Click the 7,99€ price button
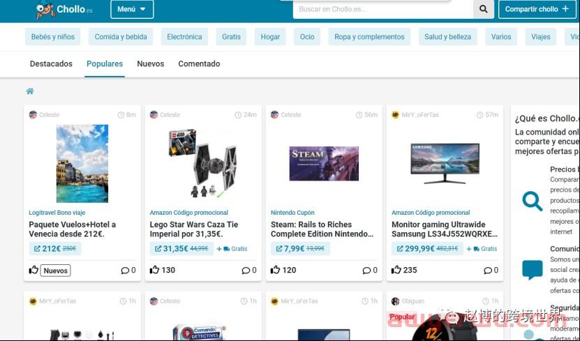 [300, 249]
